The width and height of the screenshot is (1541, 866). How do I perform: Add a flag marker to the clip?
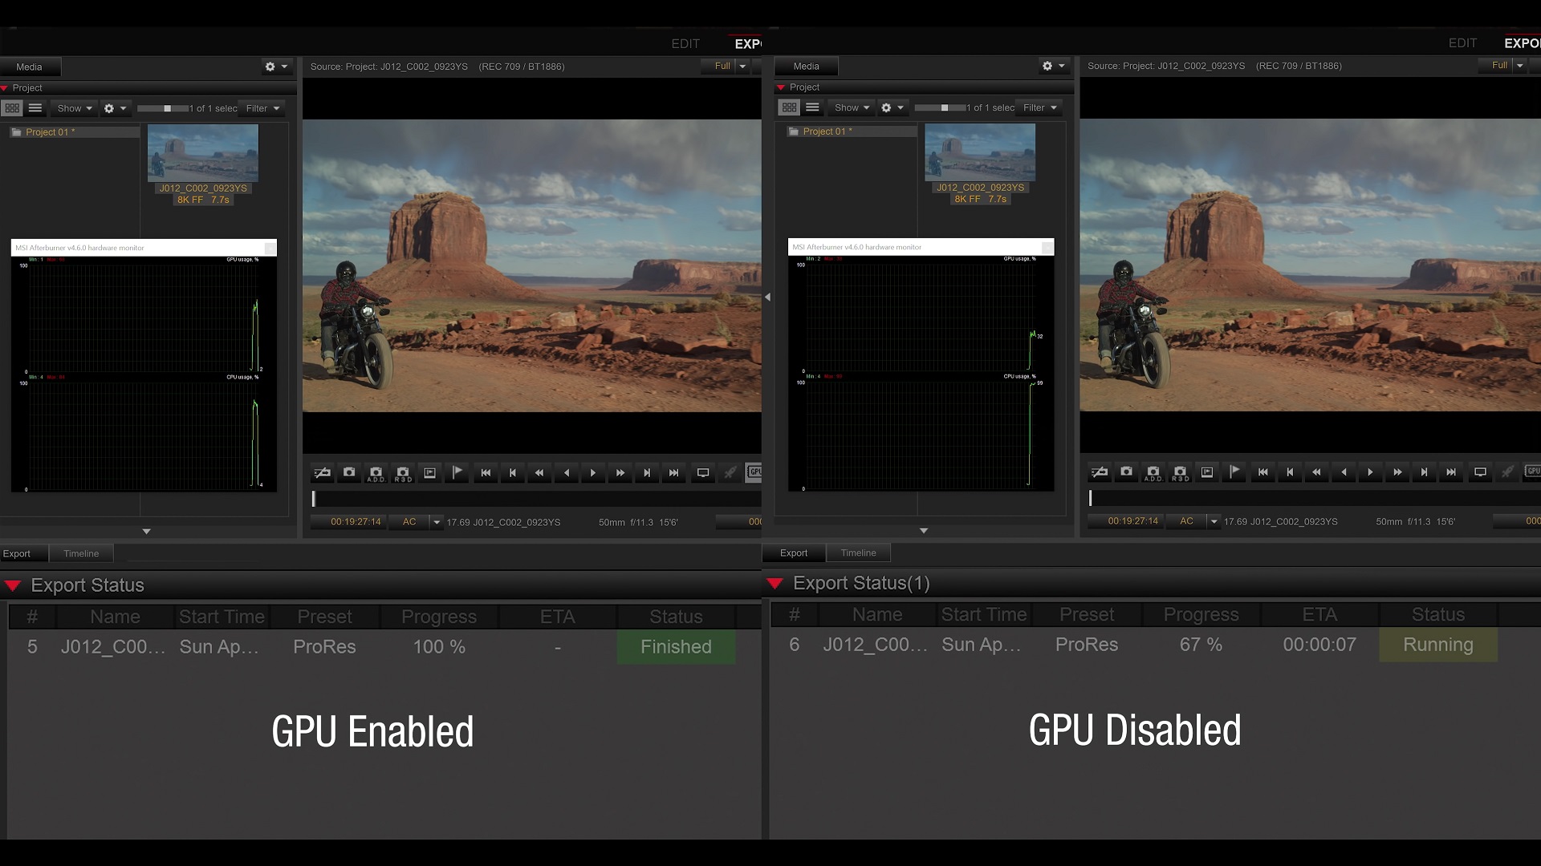(x=457, y=472)
